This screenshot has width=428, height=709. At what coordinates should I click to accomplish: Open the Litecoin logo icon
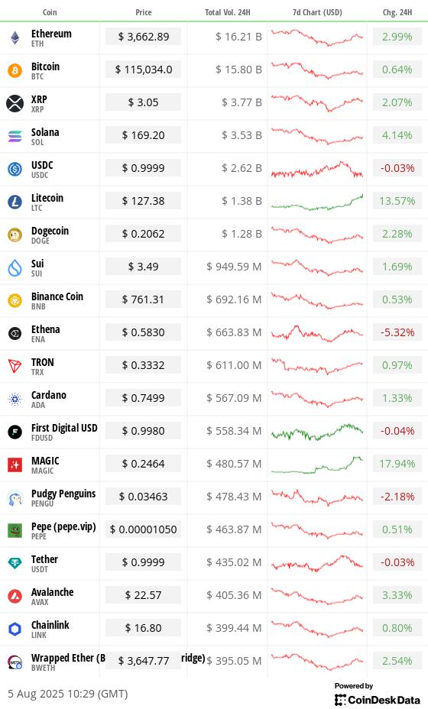[15, 202]
